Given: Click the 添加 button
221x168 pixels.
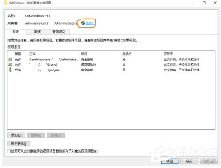Looking at the screenshot, I should point(16,135).
